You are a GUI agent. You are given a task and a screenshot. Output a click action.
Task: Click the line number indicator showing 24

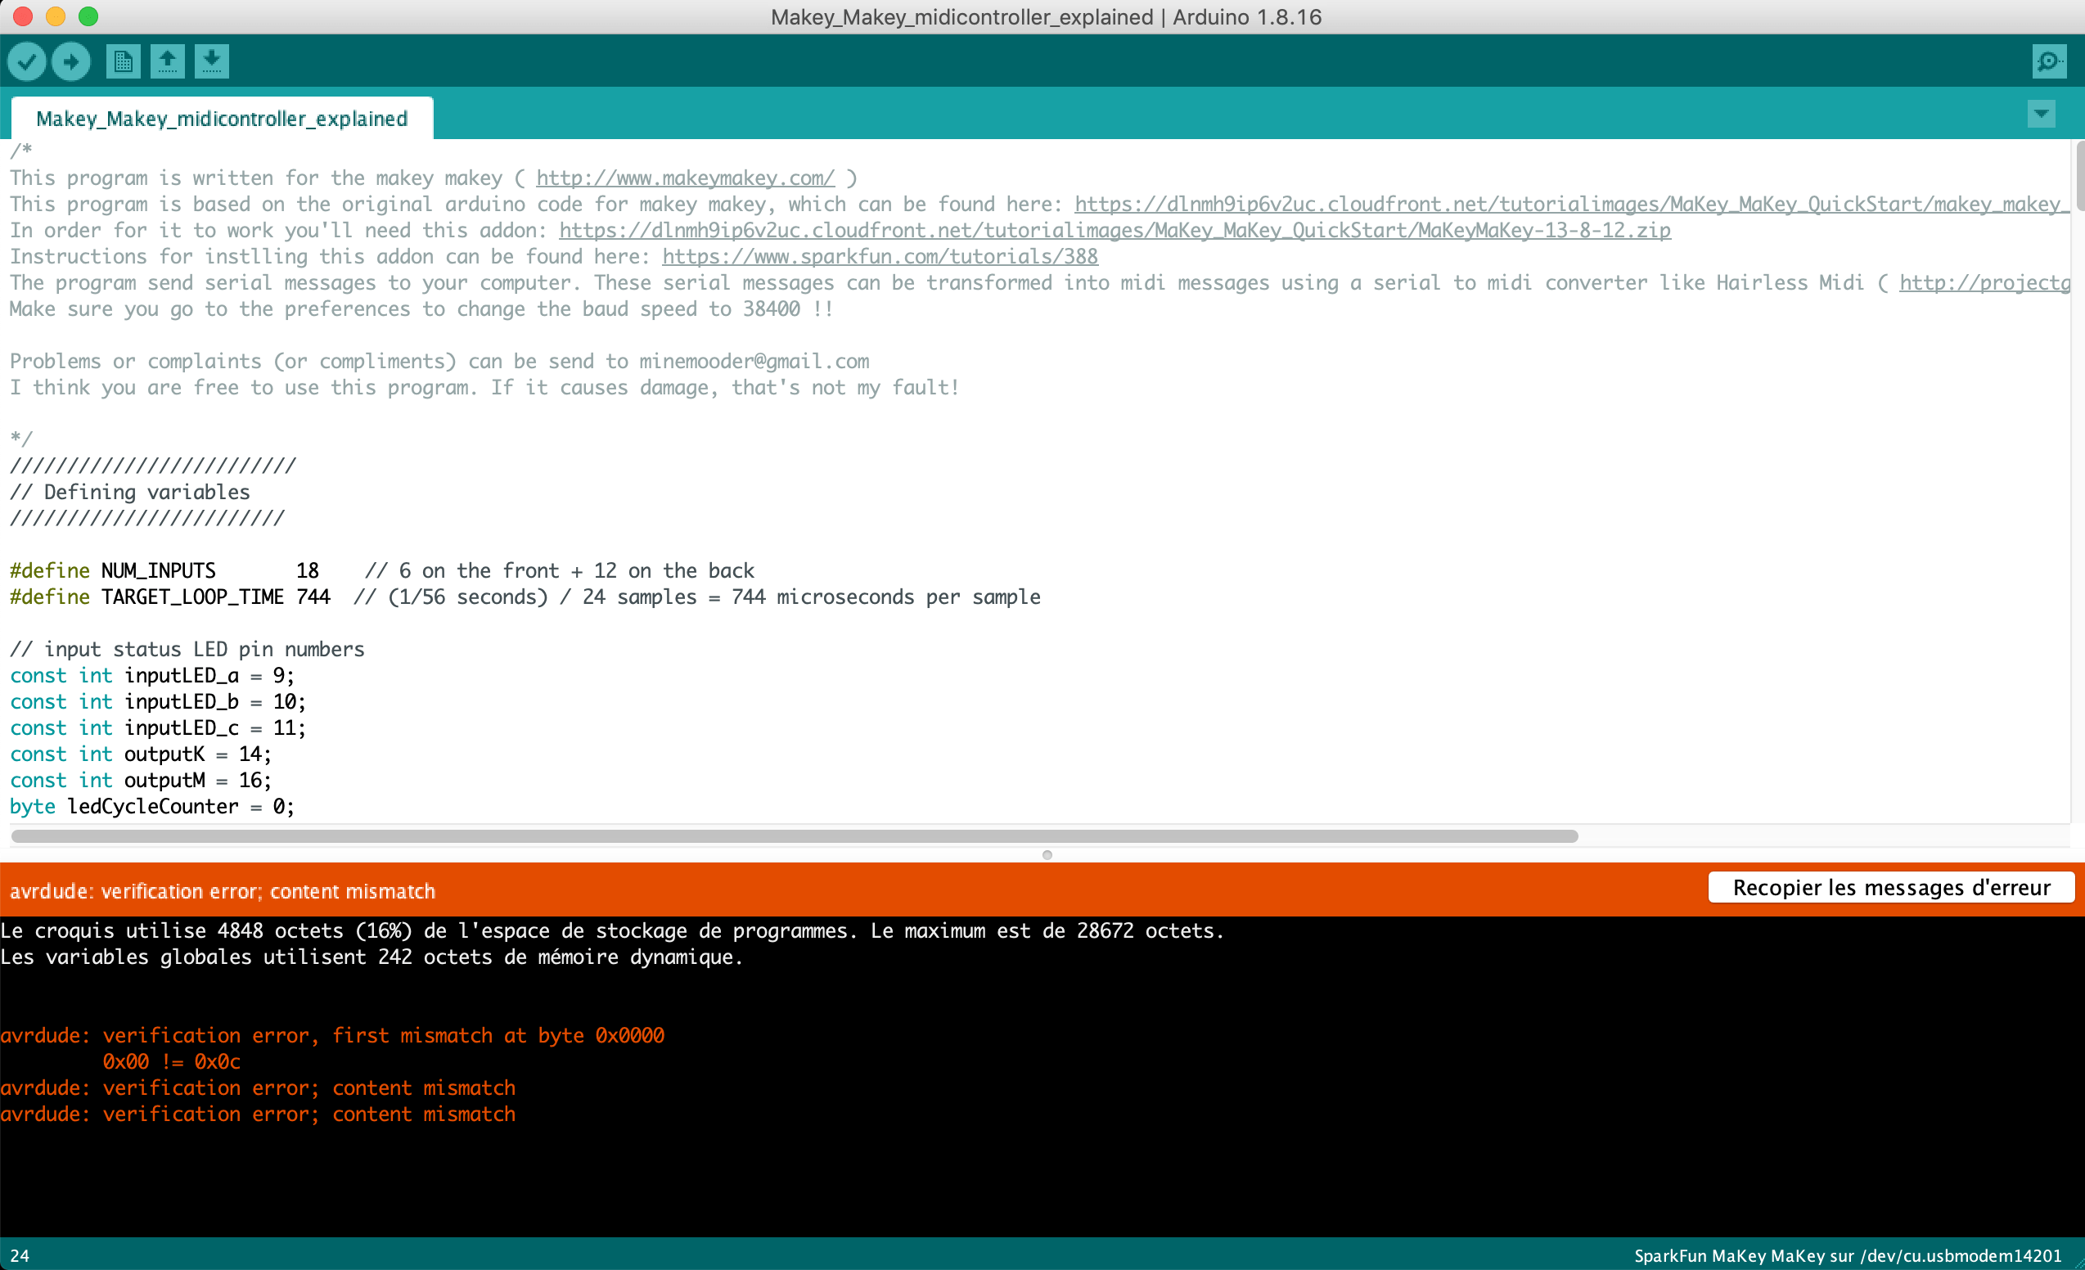(x=19, y=1255)
